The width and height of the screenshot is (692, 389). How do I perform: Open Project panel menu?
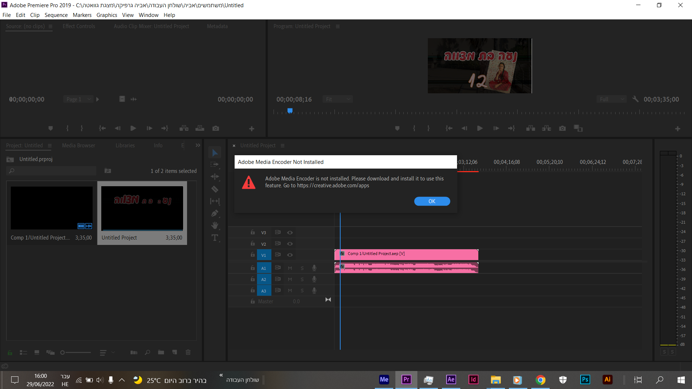tap(50, 146)
